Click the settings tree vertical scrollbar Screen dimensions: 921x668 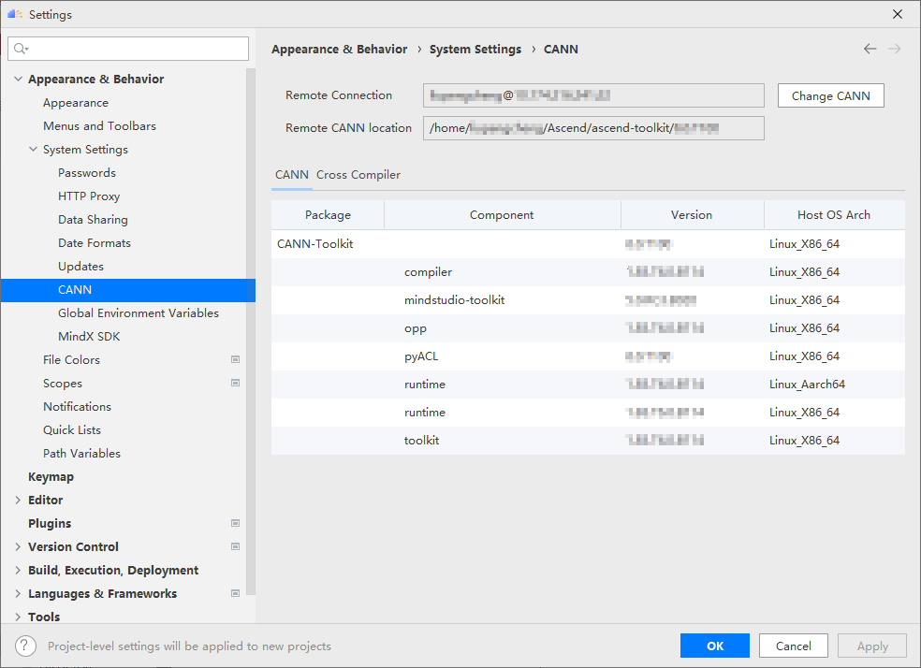coord(251,331)
